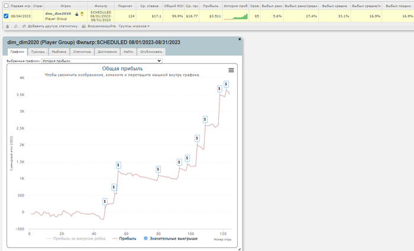Click the '85' level cell
Image resolution: width=414 pixels, height=251 pixels.
pos(255,16)
